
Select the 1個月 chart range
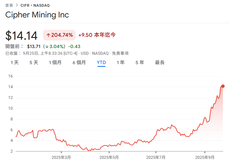(x=55, y=62)
